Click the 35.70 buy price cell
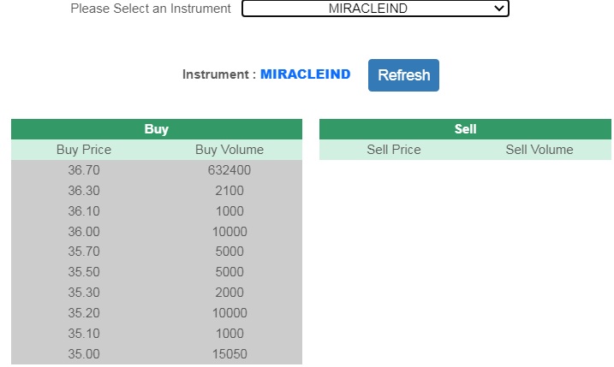The width and height of the screenshot is (614, 367). click(84, 252)
